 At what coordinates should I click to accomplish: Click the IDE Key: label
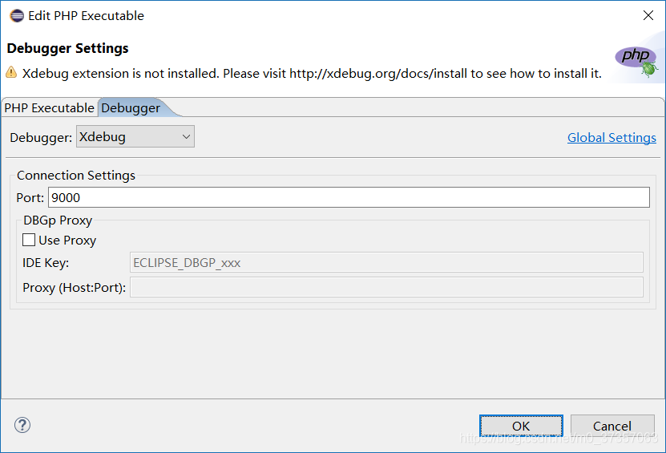click(46, 263)
